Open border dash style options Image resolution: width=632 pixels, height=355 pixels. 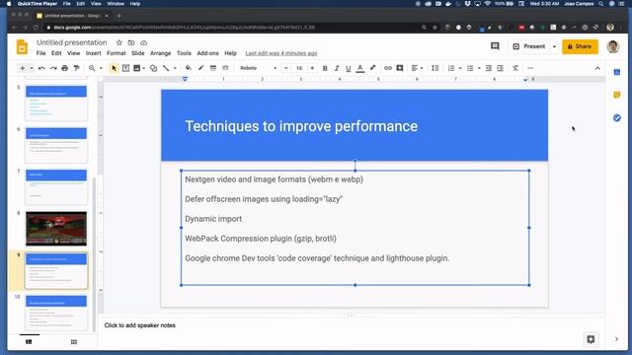225,68
